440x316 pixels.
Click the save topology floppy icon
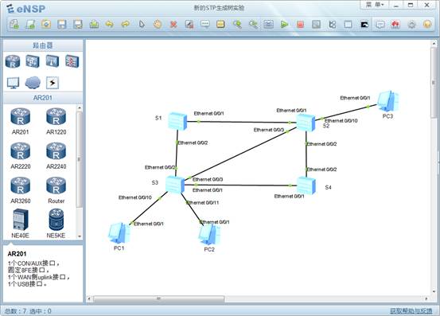62,25
